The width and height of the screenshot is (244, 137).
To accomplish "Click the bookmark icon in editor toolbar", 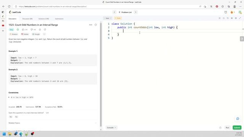I will click(x=220, y=18).
